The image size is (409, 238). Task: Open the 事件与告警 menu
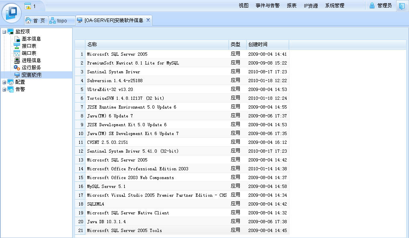coord(267,6)
